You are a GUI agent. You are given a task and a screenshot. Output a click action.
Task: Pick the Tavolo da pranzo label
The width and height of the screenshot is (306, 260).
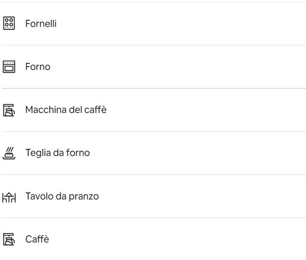[62, 197]
